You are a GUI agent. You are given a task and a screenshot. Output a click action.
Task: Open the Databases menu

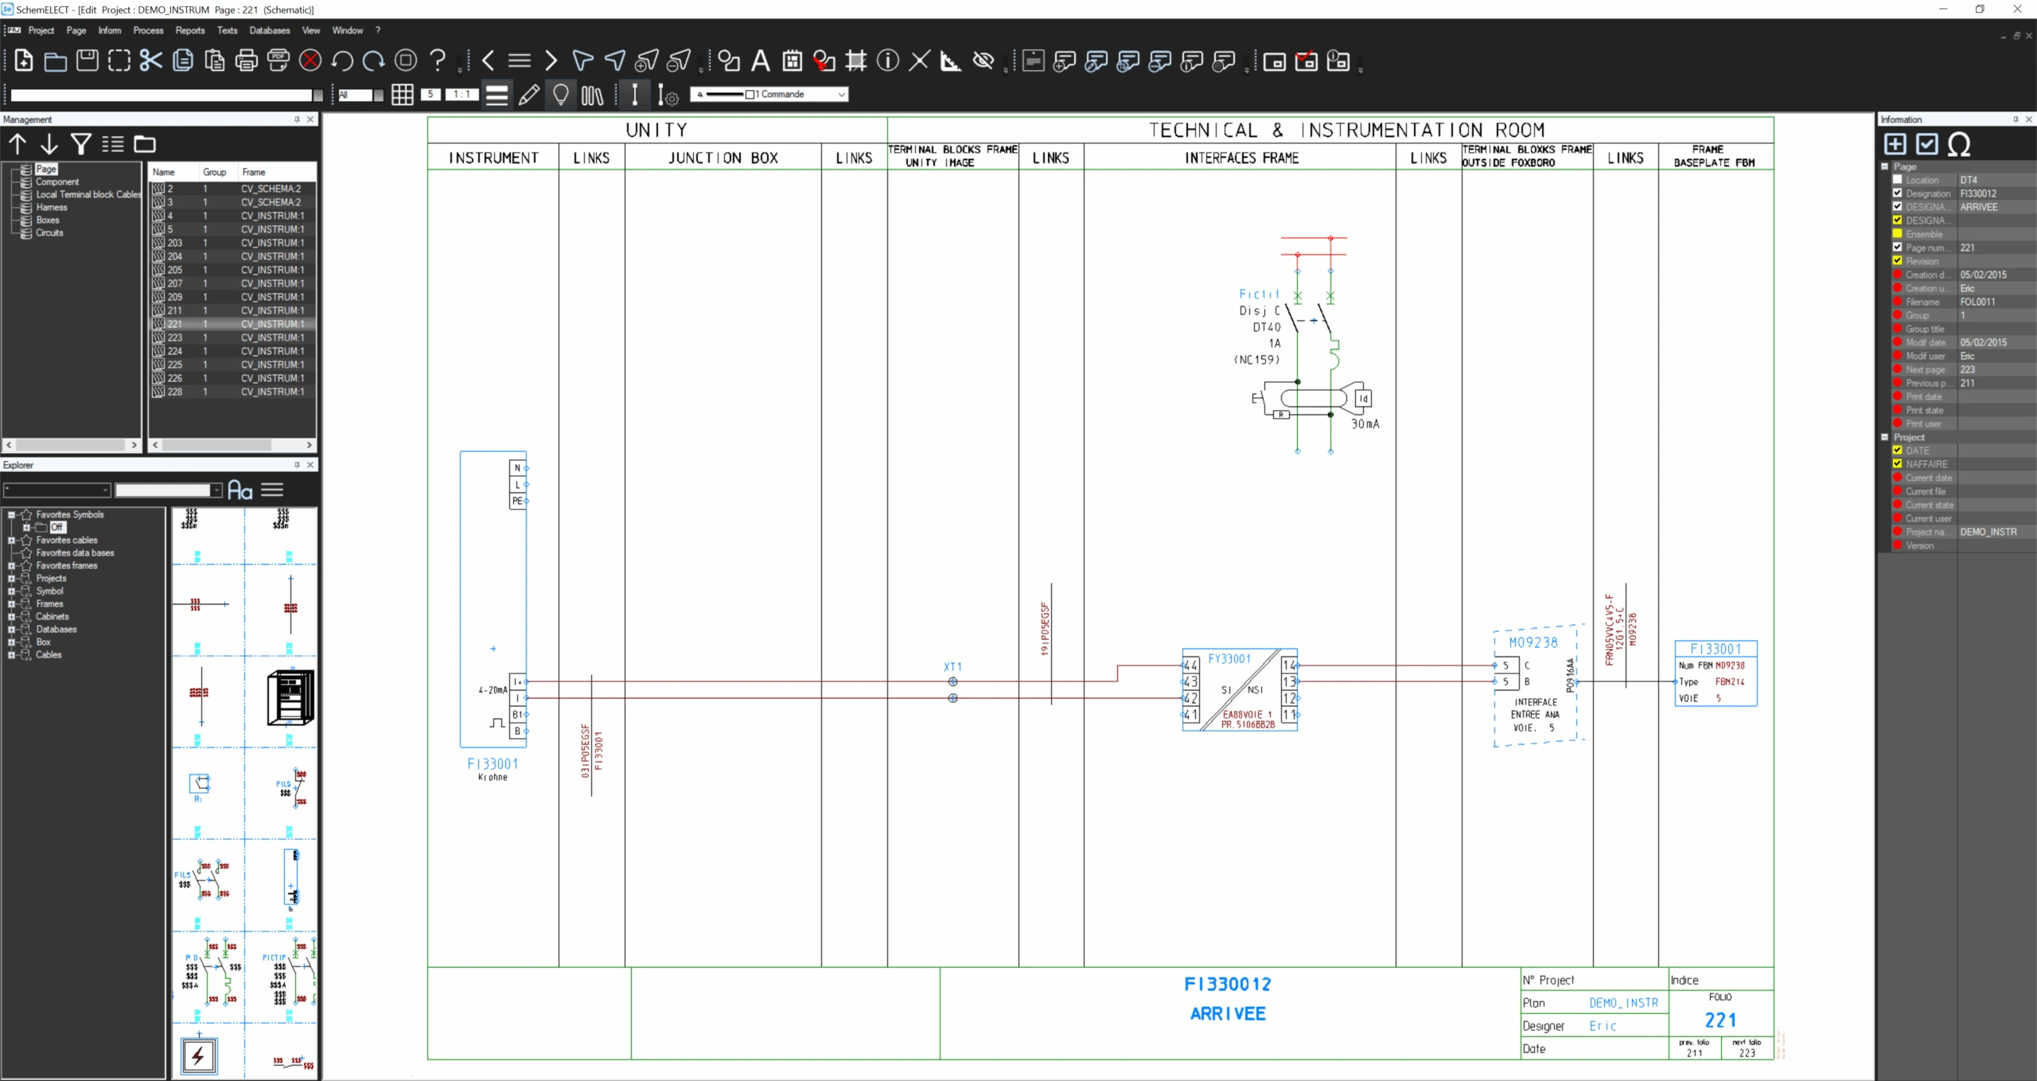[269, 30]
